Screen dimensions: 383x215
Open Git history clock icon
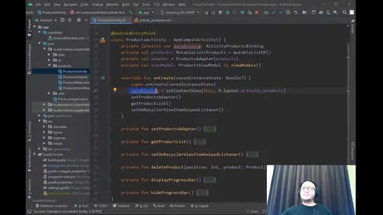[288, 12]
